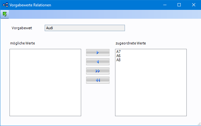The width and height of the screenshot is (201, 126).
Task: Select A7 in zugeordnete Werte list
Action: point(118,52)
